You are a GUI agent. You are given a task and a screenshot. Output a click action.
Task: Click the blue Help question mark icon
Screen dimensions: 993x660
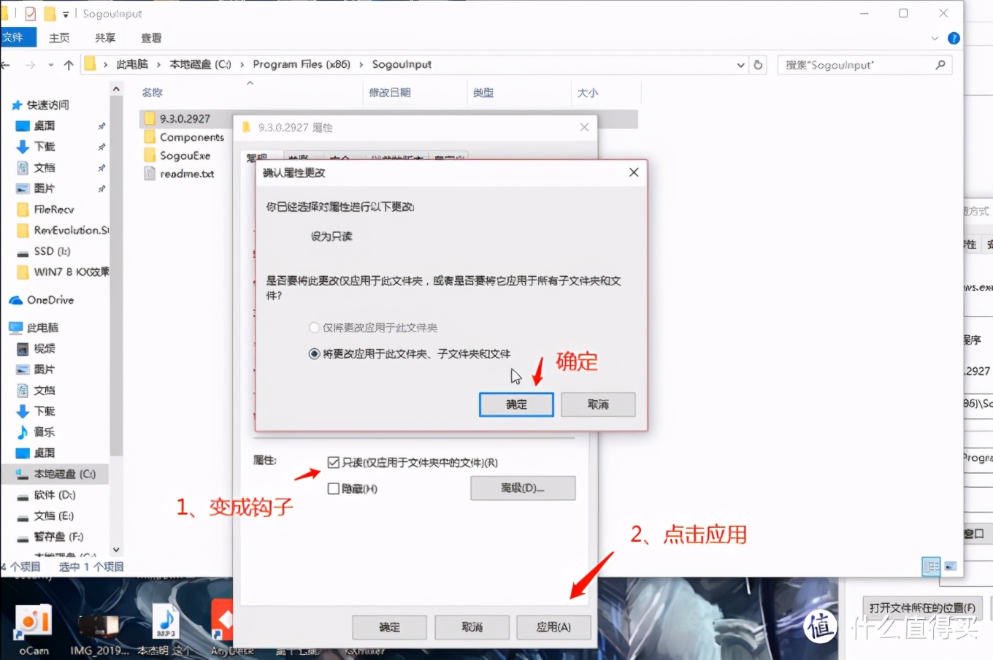point(954,38)
